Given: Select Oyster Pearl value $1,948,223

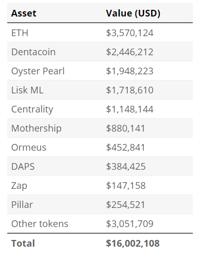Looking at the screenshot, I should 129,71.
